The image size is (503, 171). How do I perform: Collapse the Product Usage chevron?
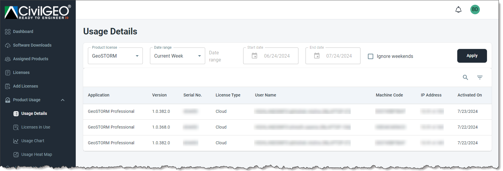pos(63,100)
